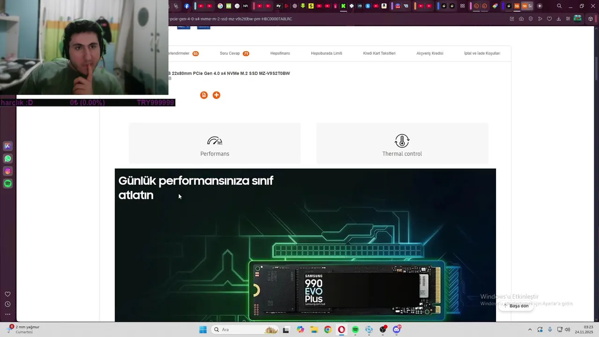Open the clock showing 03:23
599x337 pixels.
point(584,330)
